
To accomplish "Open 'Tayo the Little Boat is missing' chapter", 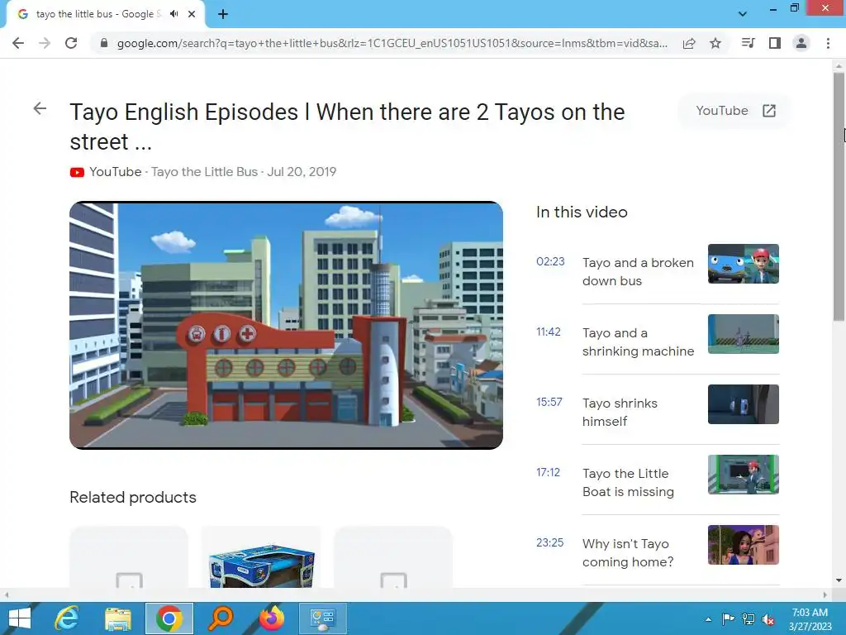I will point(628,482).
